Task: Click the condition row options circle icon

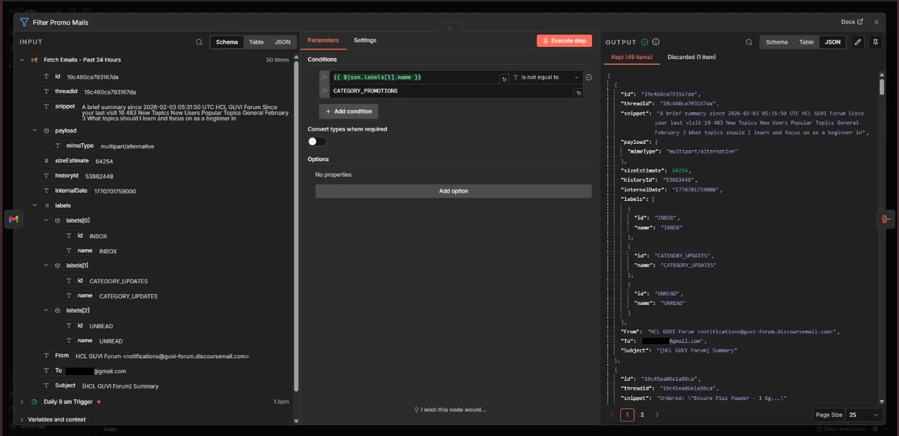Action: [x=589, y=77]
